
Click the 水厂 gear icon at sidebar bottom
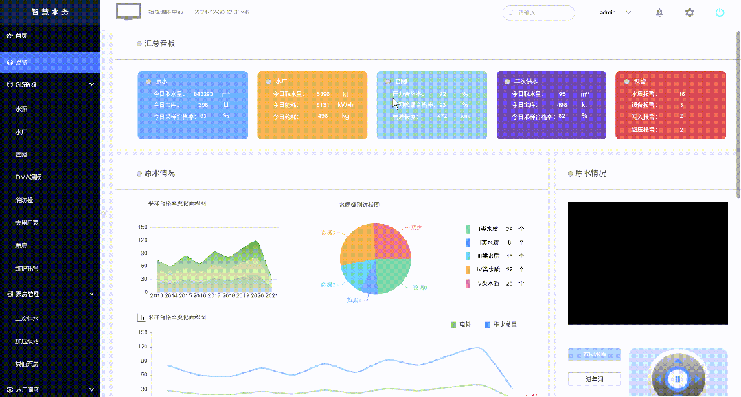coord(10,390)
